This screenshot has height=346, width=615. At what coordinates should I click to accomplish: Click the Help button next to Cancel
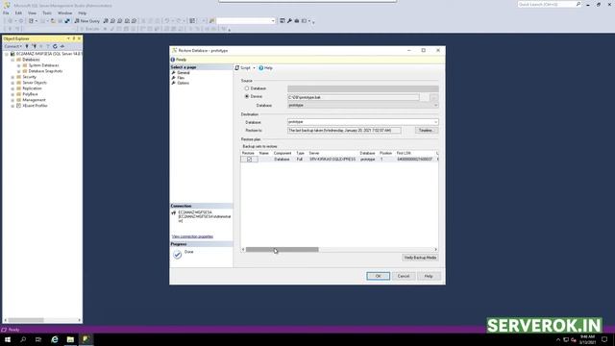(x=429, y=276)
